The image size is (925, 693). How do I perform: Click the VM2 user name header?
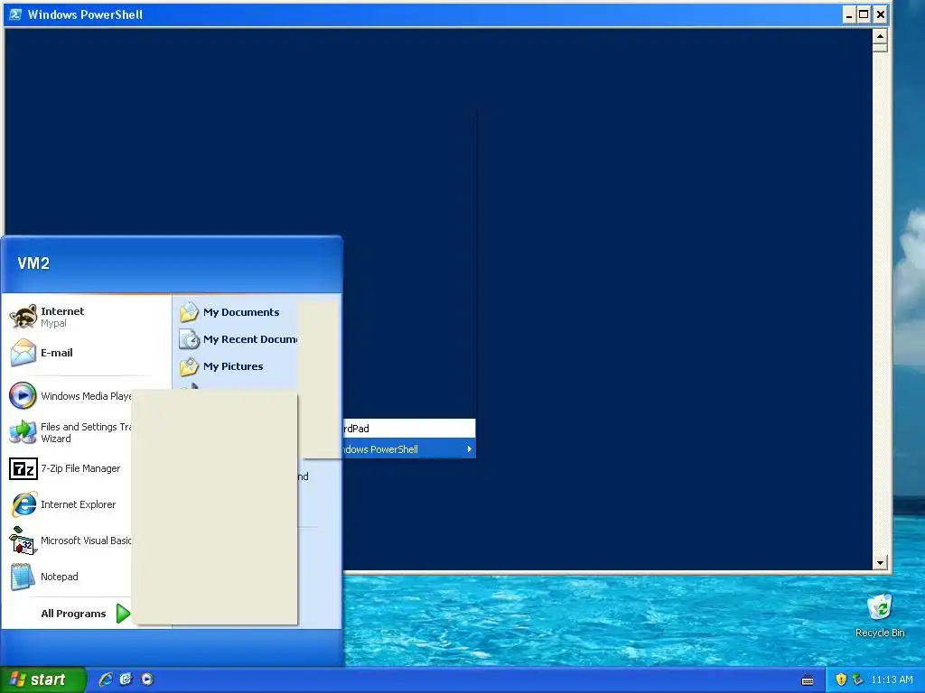(33, 263)
